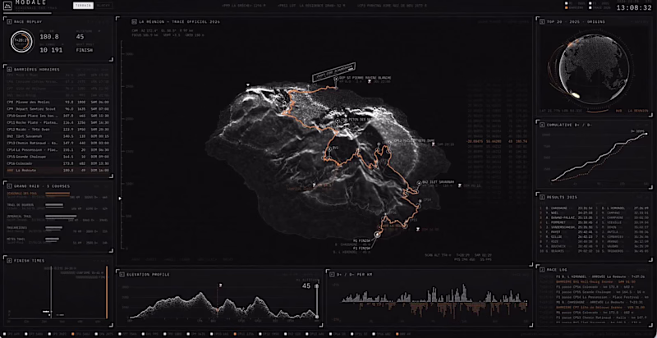
Task: Click the bright La Réunion spot on the globe
Action: 576,96
